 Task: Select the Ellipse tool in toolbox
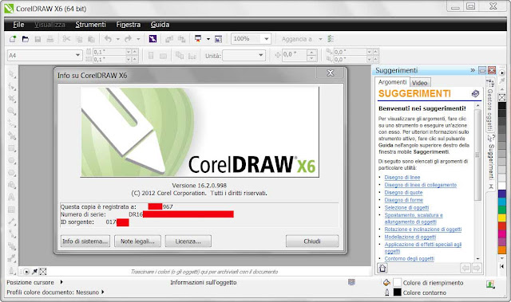tap(12, 161)
